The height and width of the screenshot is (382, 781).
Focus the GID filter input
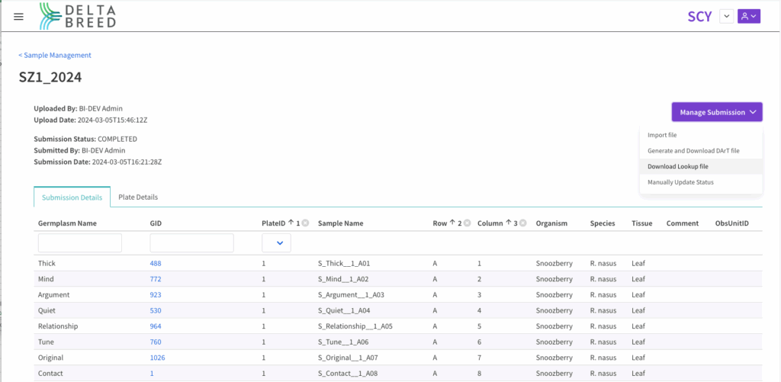[x=191, y=243]
